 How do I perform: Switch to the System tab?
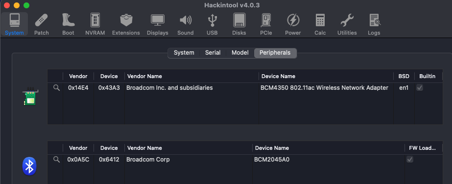click(x=184, y=53)
